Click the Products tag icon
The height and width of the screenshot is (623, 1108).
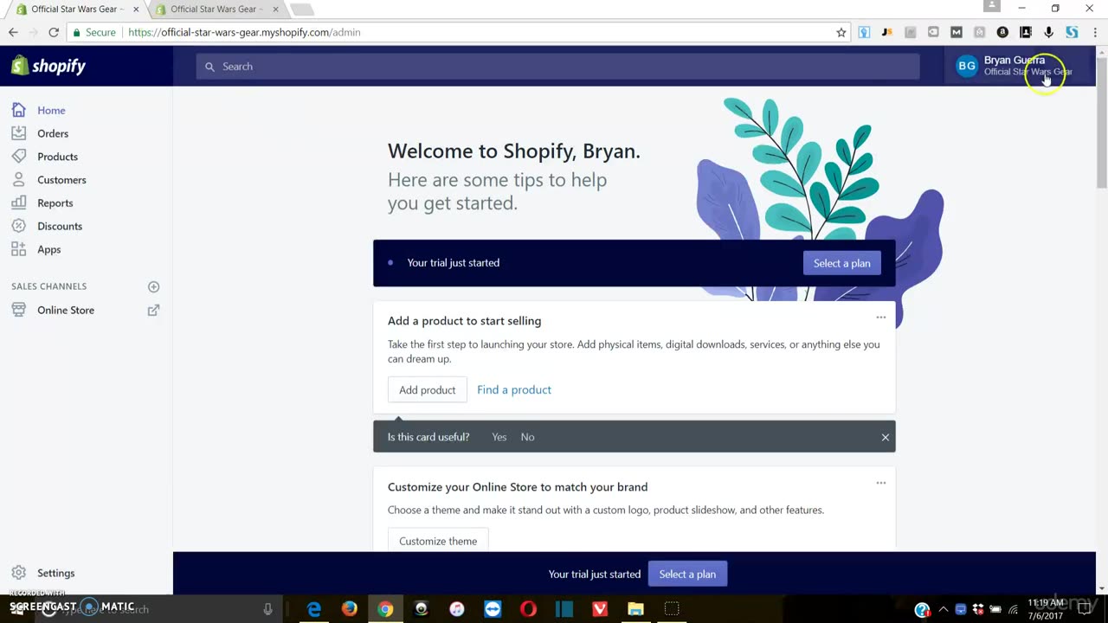tap(19, 157)
